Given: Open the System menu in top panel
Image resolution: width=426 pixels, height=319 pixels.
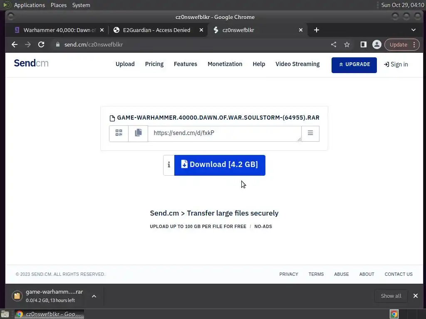Looking at the screenshot, I should pyautogui.click(x=81, y=5).
